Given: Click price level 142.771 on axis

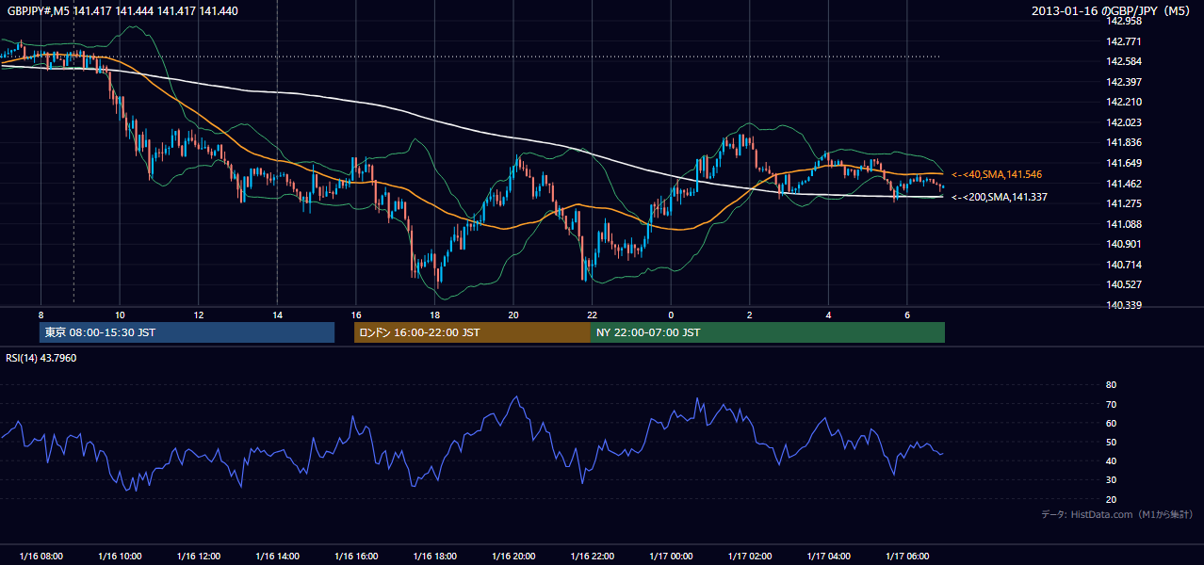Looking at the screenshot, I should [1124, 40].
